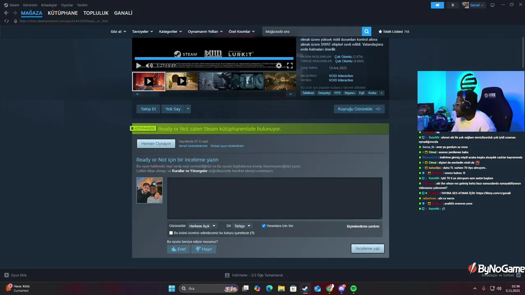Image resolution: width=525 pixels, height=295 pixels.
Task: Change visibility Herkese Açık dropdown
Action: (x=203, y=226)
